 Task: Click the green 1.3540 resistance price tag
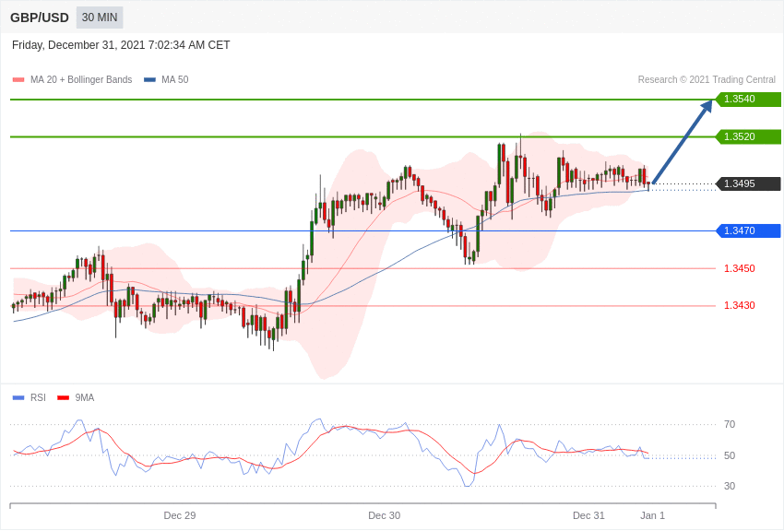point(748,99)
